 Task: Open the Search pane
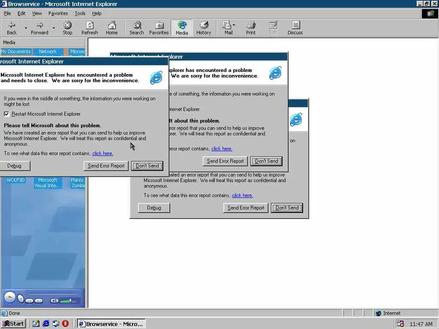[137, 28]
